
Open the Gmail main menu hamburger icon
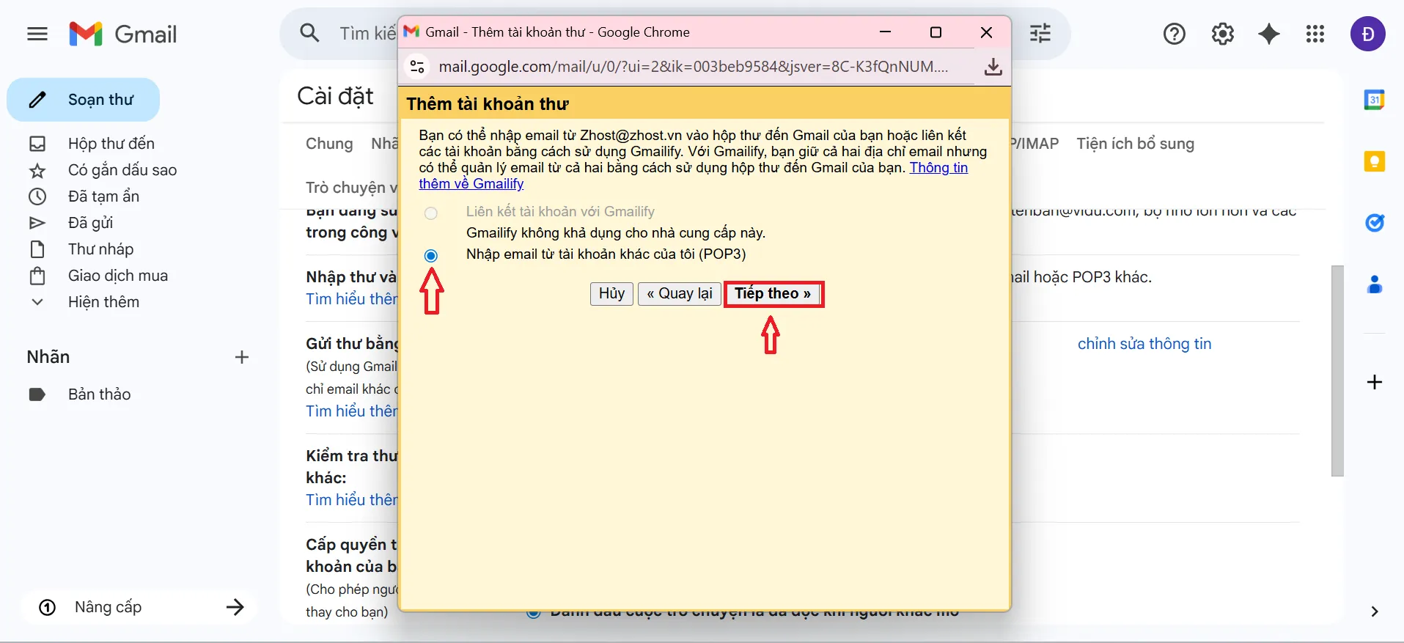pos(37,34)
